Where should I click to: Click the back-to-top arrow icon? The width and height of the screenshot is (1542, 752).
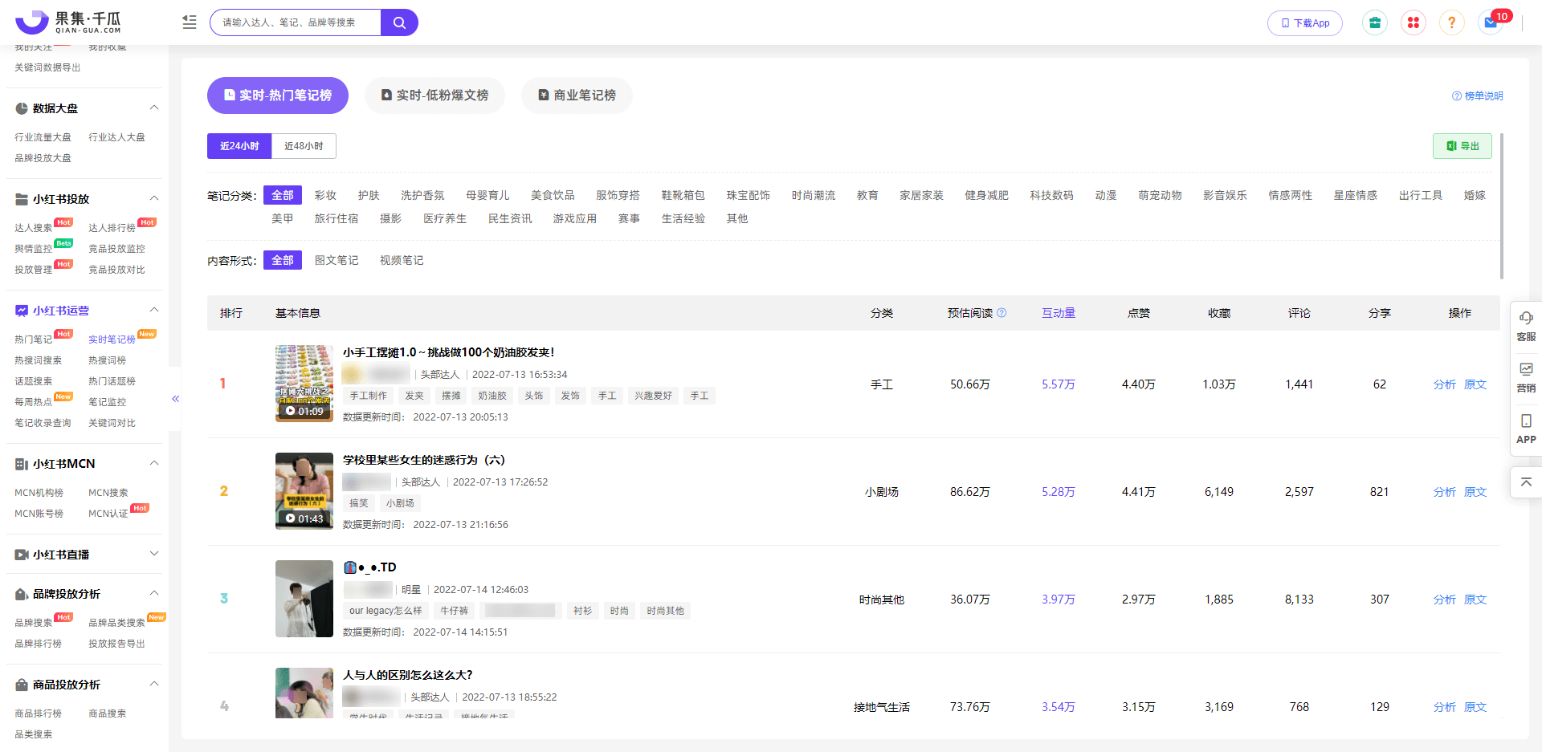pyautogui.click(x=1526, y=482)
